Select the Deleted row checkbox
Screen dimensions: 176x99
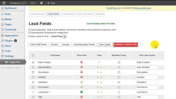(33, 77)
